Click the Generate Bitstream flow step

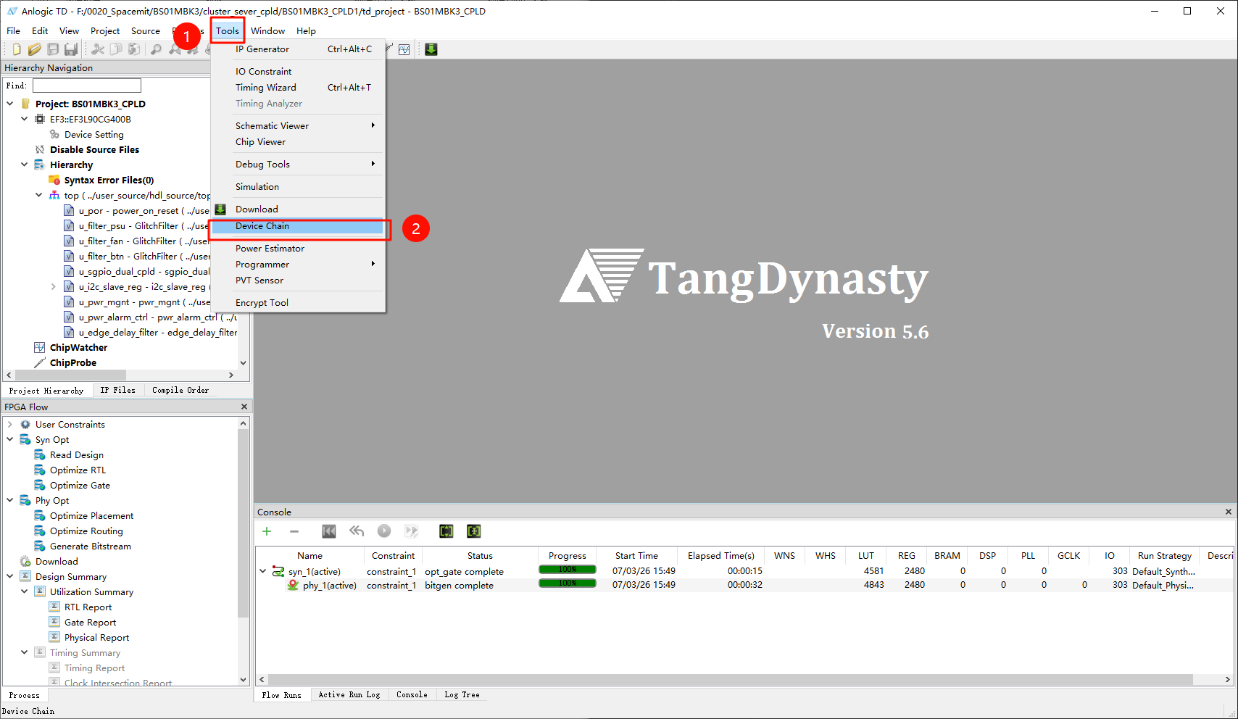(x=91, y=546)
